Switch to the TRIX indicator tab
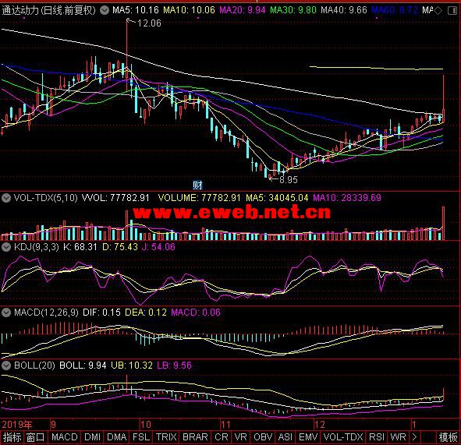Image resolution: width=461 pixels, height=445 pixels. 166,437
